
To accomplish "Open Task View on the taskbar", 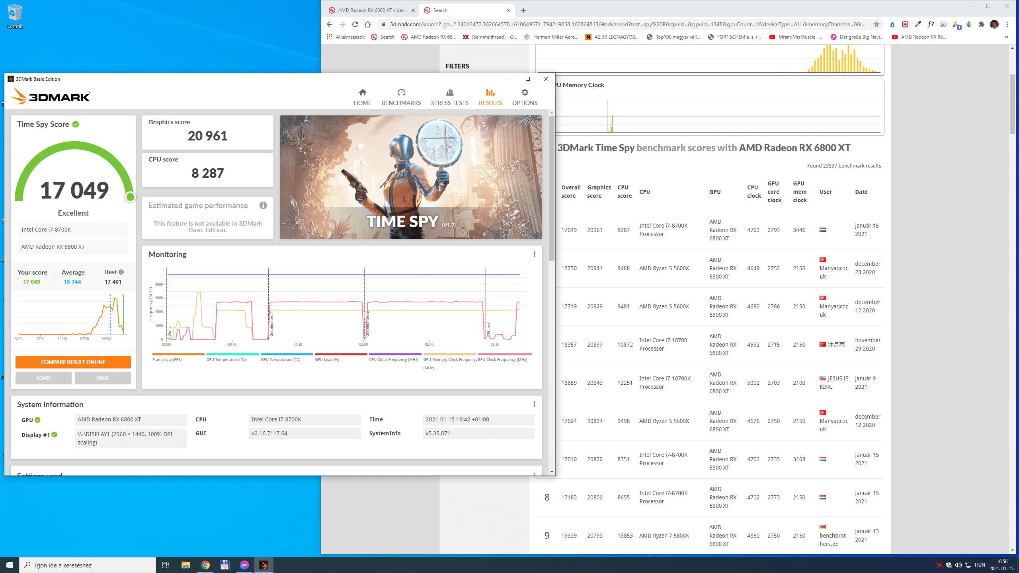I will [166, 565].
